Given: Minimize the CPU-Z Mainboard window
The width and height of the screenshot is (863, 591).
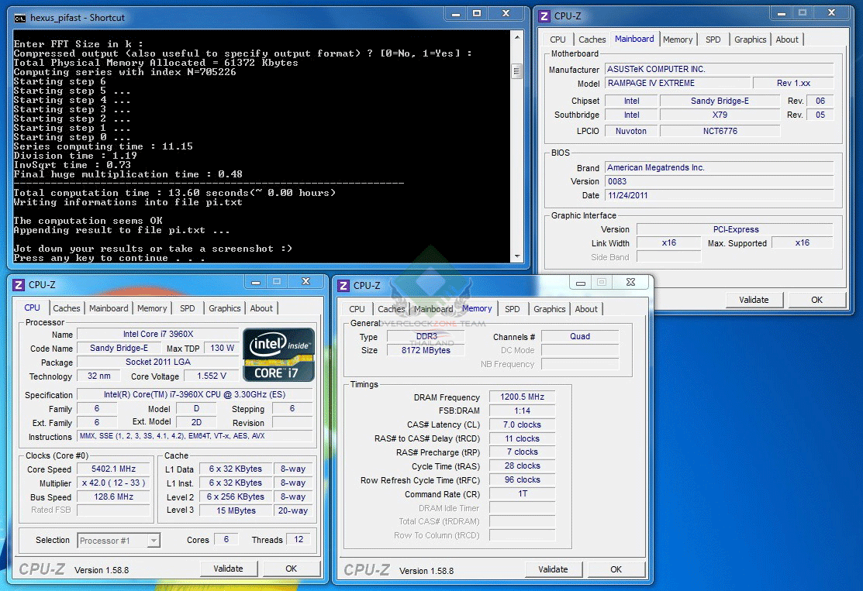Looking at the screenshot, I should point(782,13).
